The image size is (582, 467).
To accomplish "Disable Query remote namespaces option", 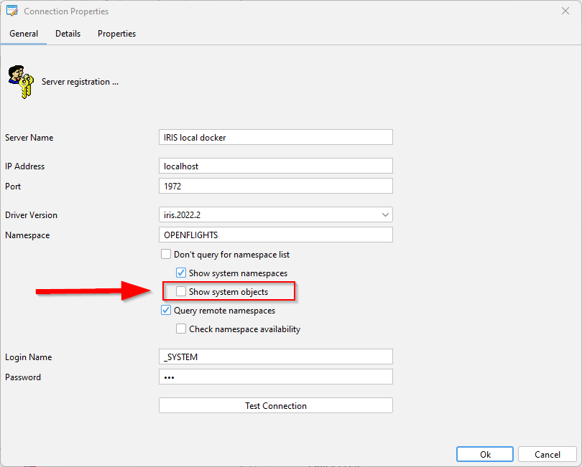I will (167, 311).
